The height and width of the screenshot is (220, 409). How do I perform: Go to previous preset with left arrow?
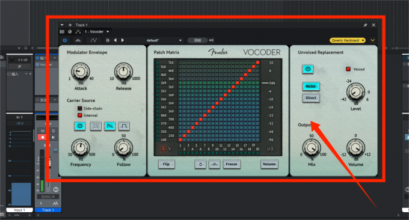[x=115, y=40]
